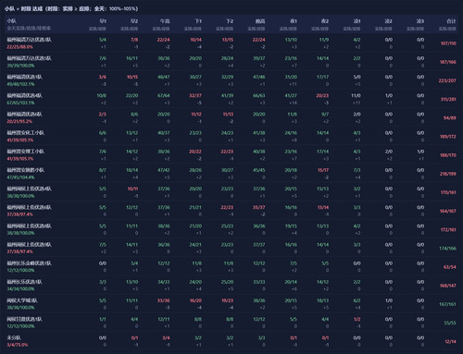Click the green 24/21 cell
The width and height of the screenshot is (463, 354).
coord(195,245)
